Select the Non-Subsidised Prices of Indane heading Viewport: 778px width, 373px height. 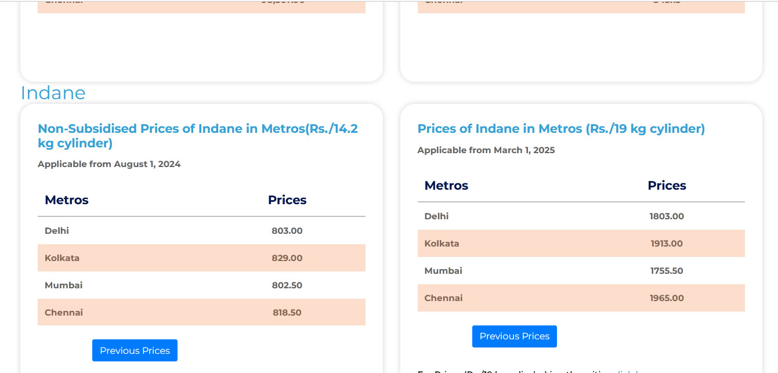point(198,136)
